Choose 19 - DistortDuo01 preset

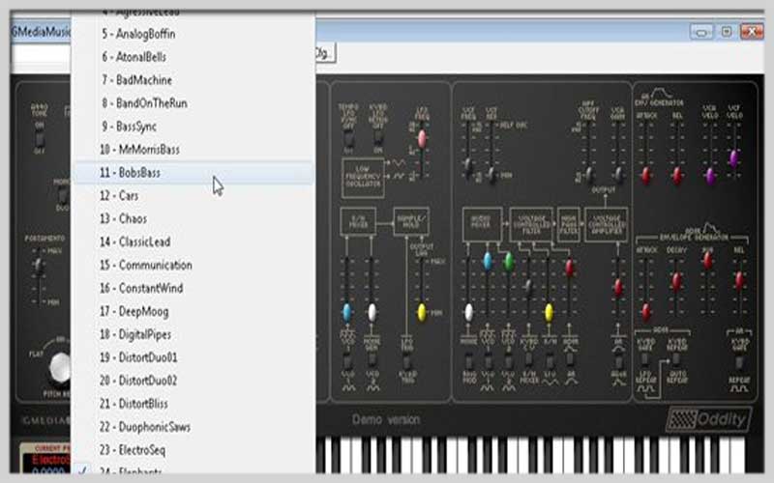[193, 357]
